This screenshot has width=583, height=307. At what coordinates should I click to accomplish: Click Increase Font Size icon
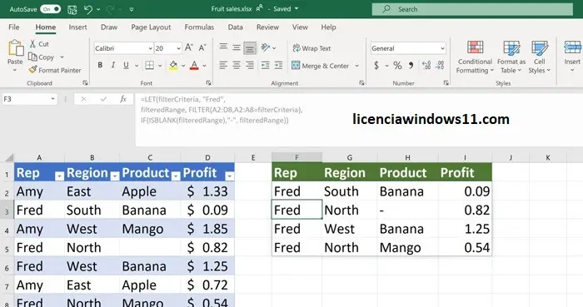point(189,47)
